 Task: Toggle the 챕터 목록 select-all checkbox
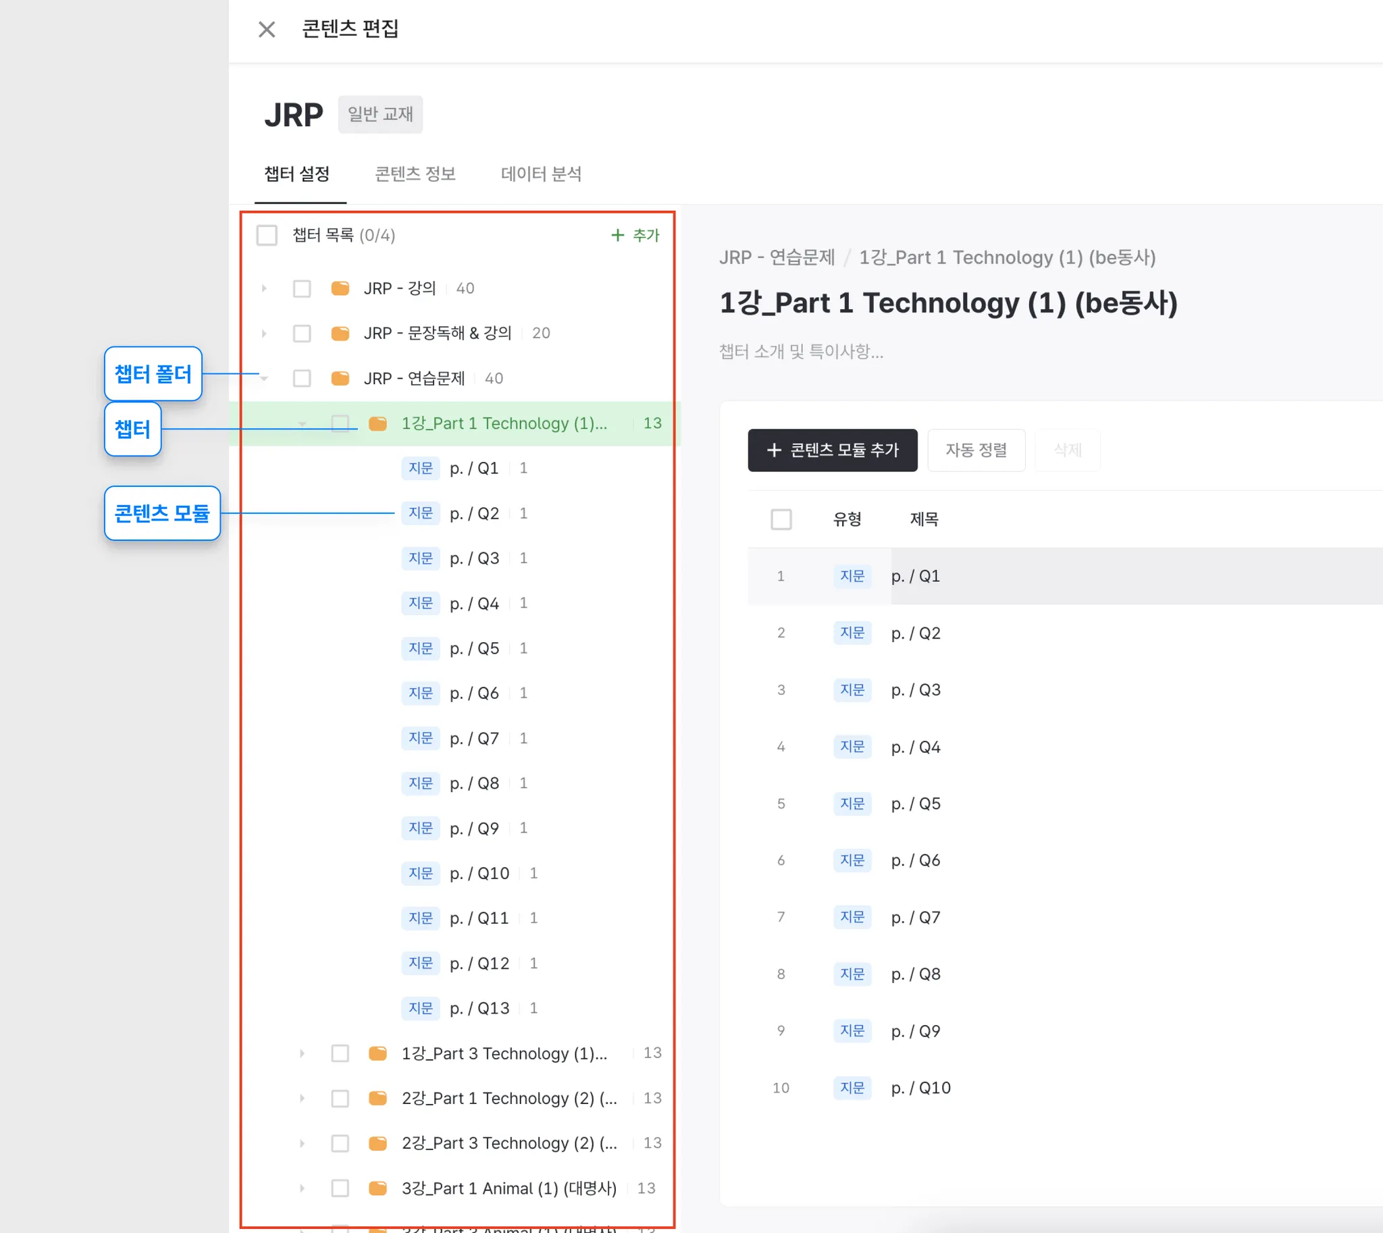[267, 235]
